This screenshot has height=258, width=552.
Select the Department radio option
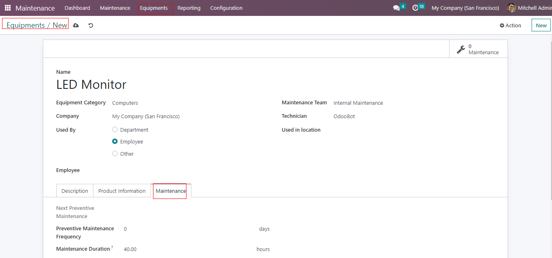115,130
